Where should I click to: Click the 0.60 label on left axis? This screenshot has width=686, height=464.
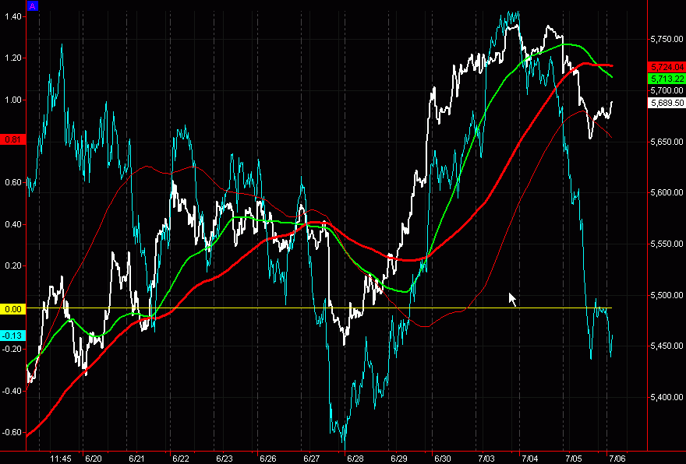pos(13,183)
